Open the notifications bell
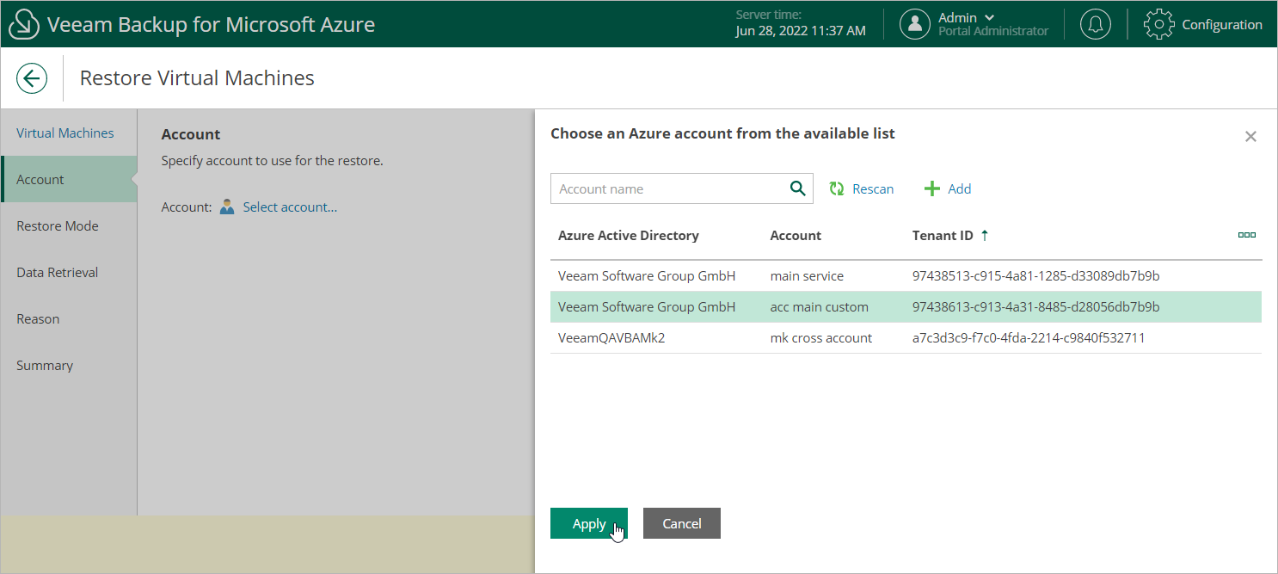 (x=1095, y=24)
